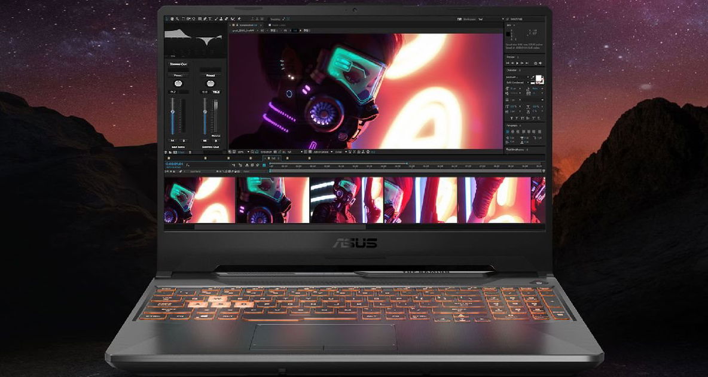Viewport: 708px width, 377px height.
Task: Mute the left audio channel fader
Action: (172, 140)
